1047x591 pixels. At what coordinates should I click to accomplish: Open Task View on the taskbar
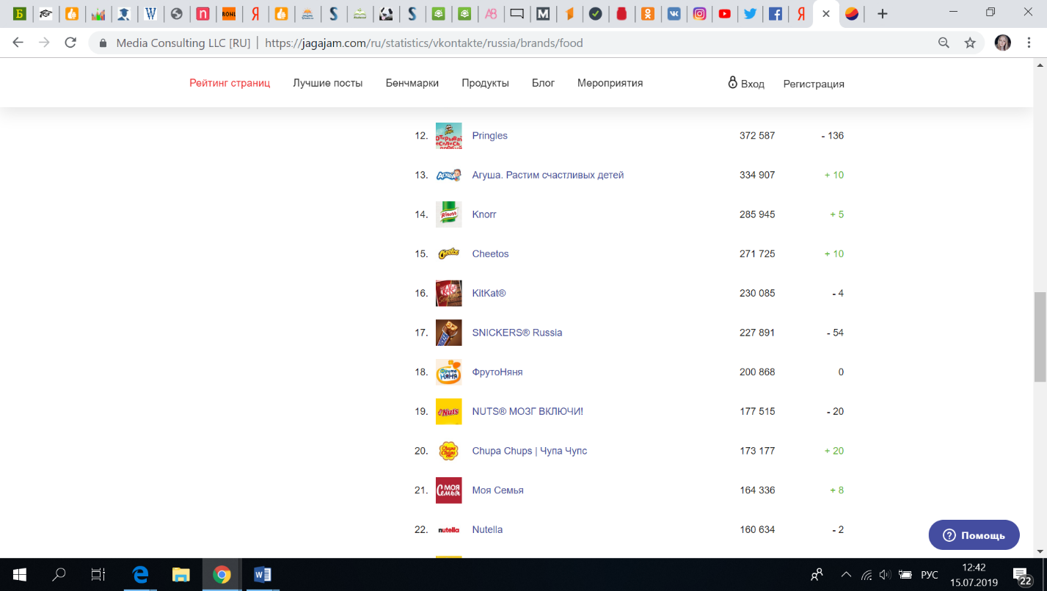(98, 575)
